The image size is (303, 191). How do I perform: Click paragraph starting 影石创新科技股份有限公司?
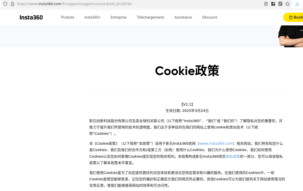click(186, 127)
